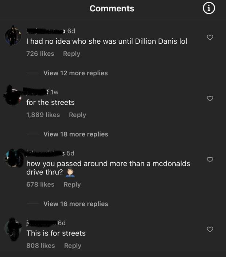
Task: Like the 'for the streets' comment
Action: (210, 99)
